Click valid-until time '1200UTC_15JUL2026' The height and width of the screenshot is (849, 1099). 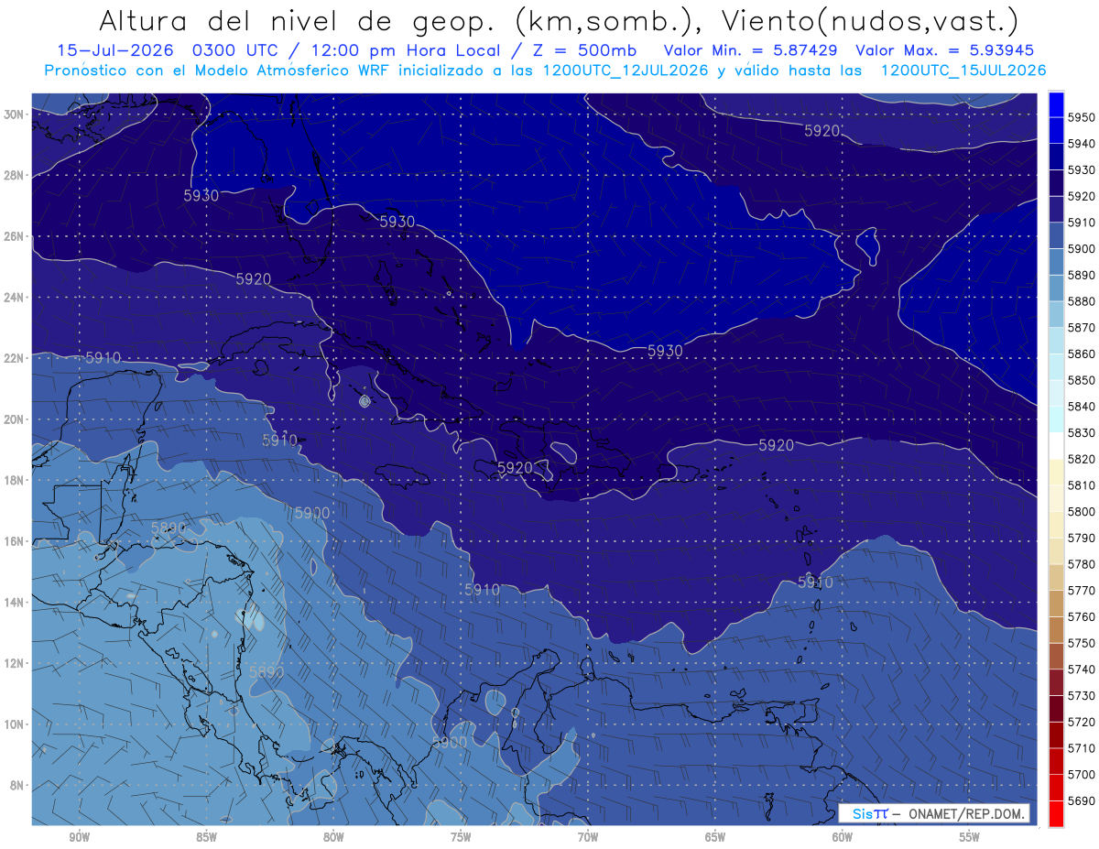pos(963,70)
